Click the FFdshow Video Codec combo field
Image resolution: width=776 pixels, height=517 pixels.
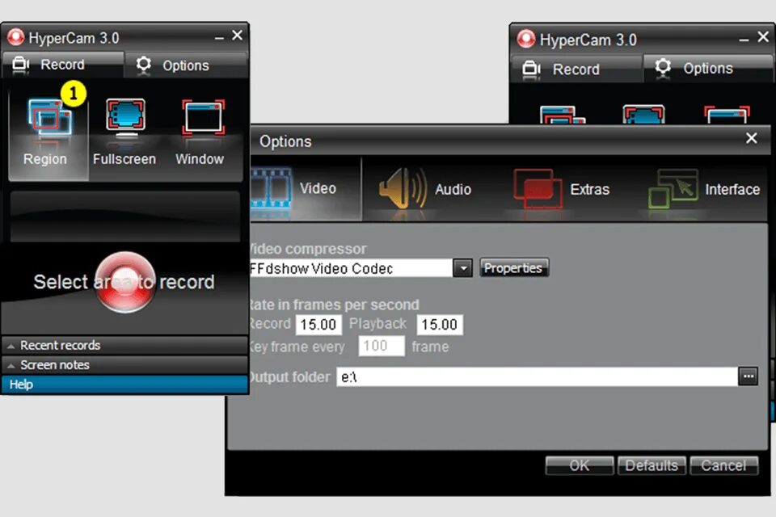pos(352,268)
